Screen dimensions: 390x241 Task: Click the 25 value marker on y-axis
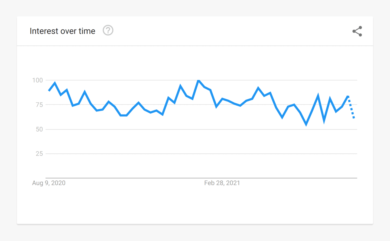tap(40, 154)
